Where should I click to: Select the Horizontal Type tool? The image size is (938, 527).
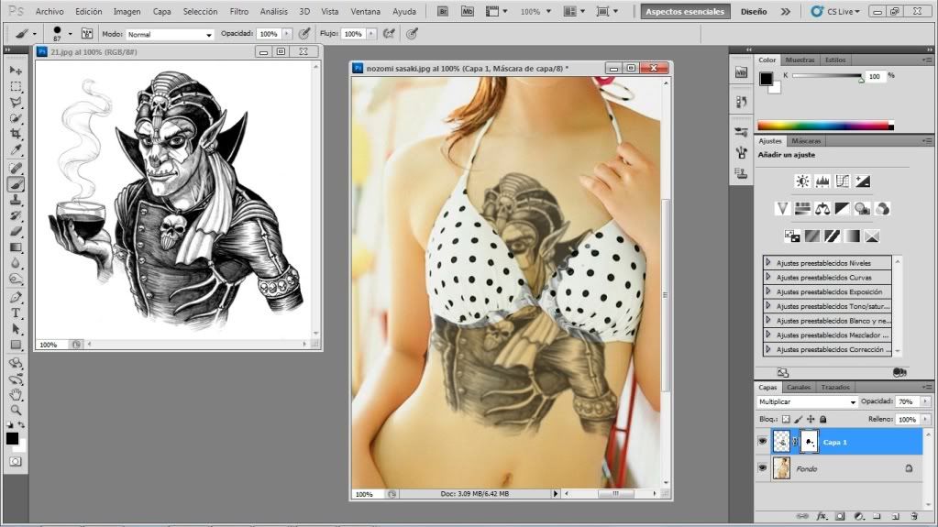click(x=16, y=313)
